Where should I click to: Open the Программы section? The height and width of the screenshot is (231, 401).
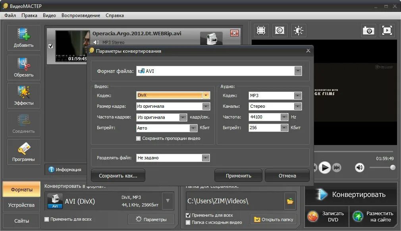pyautogui.click(x=23, y=152)
